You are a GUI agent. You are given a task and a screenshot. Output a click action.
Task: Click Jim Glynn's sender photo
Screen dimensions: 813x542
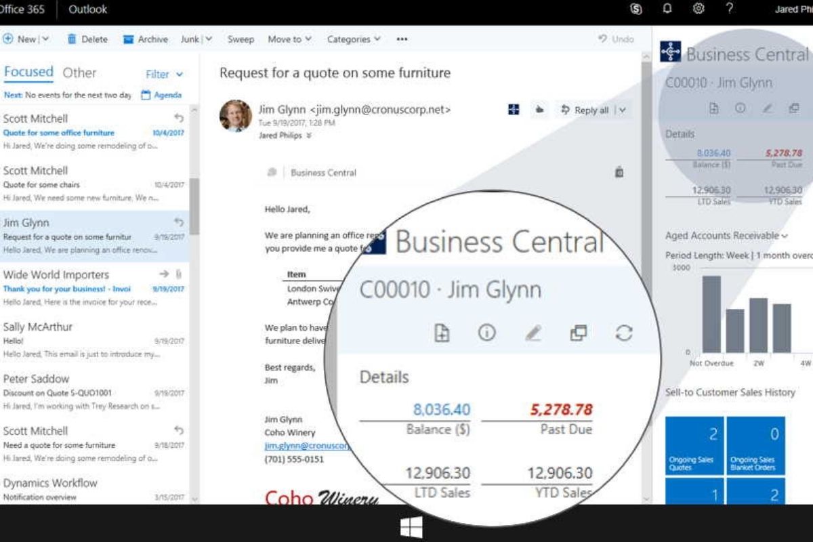tap(236, 116)
